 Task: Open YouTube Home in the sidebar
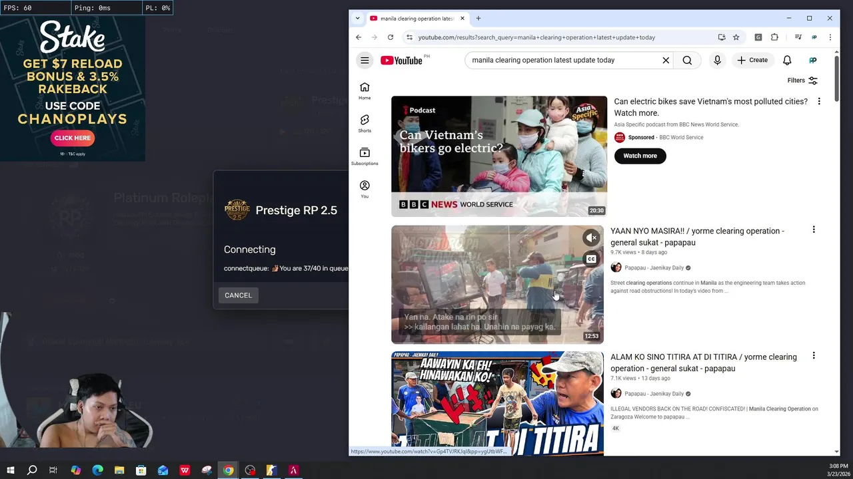pyautogui.click(x=365, y=91)
